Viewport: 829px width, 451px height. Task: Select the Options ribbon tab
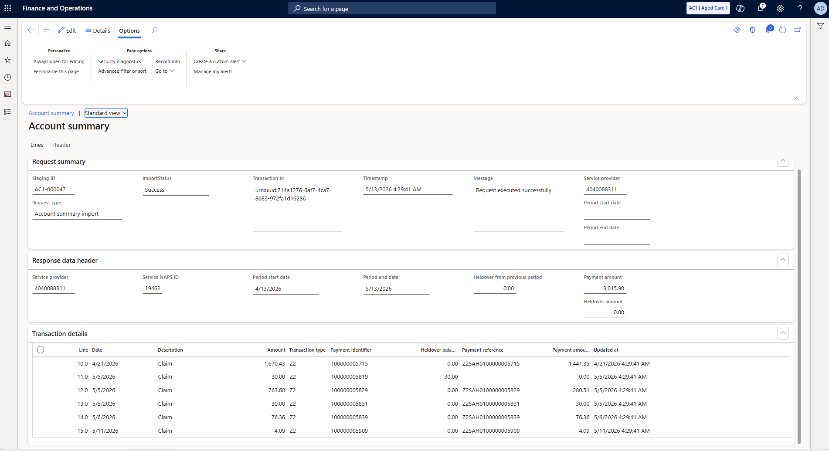point(129,31)
